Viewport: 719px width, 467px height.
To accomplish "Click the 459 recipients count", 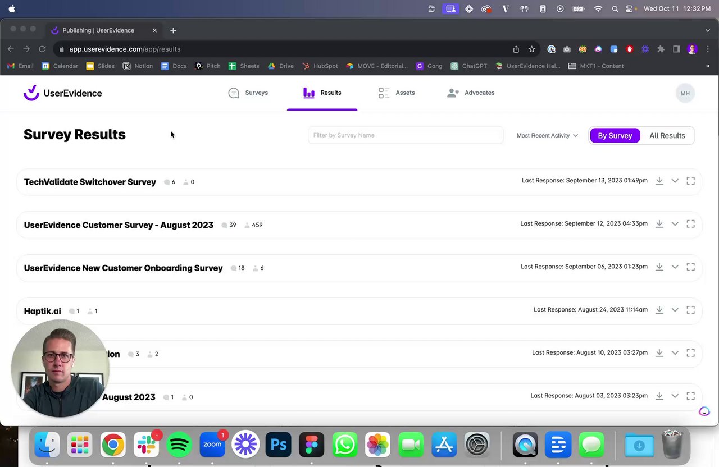I will 253,225.
